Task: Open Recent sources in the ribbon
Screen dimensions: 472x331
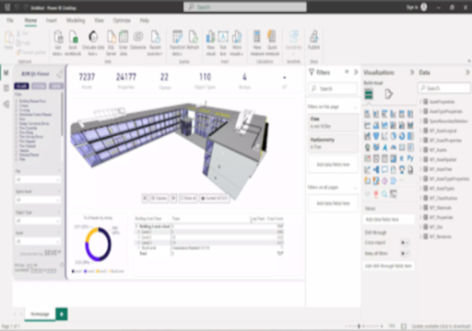Action: pyautogui.click(x=155, y=43)
